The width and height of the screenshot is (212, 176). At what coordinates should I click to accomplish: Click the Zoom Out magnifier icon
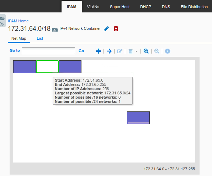pyautogui.click(x=157, y=51)
